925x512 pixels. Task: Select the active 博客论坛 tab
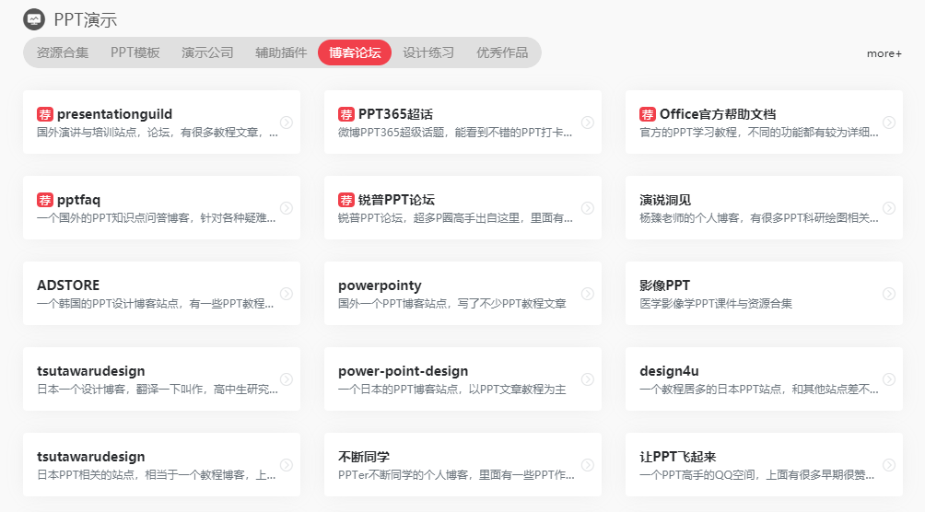pos(355,52)
